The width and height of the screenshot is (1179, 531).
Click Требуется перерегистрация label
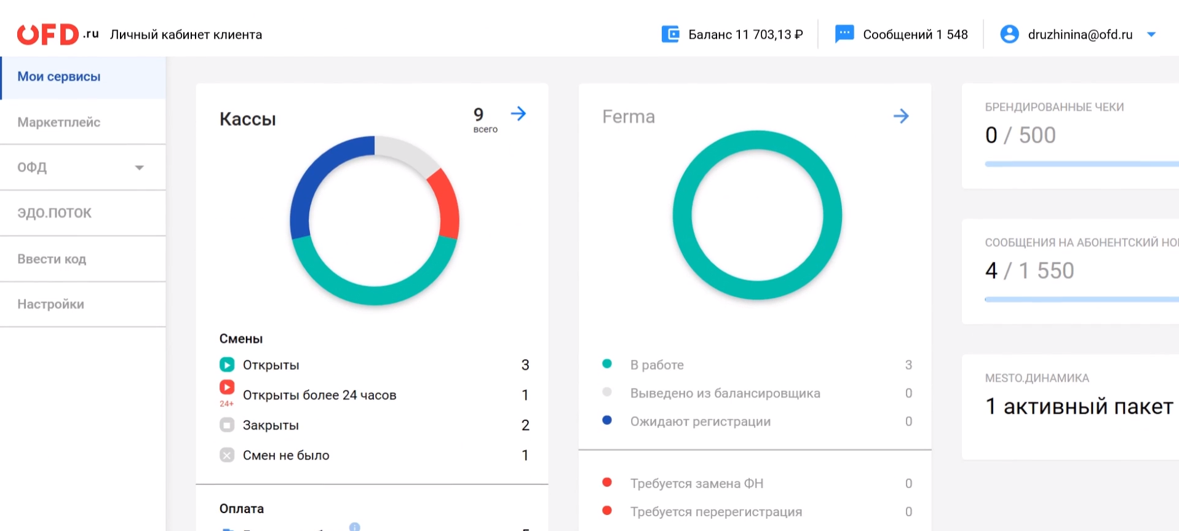point(717,512)
